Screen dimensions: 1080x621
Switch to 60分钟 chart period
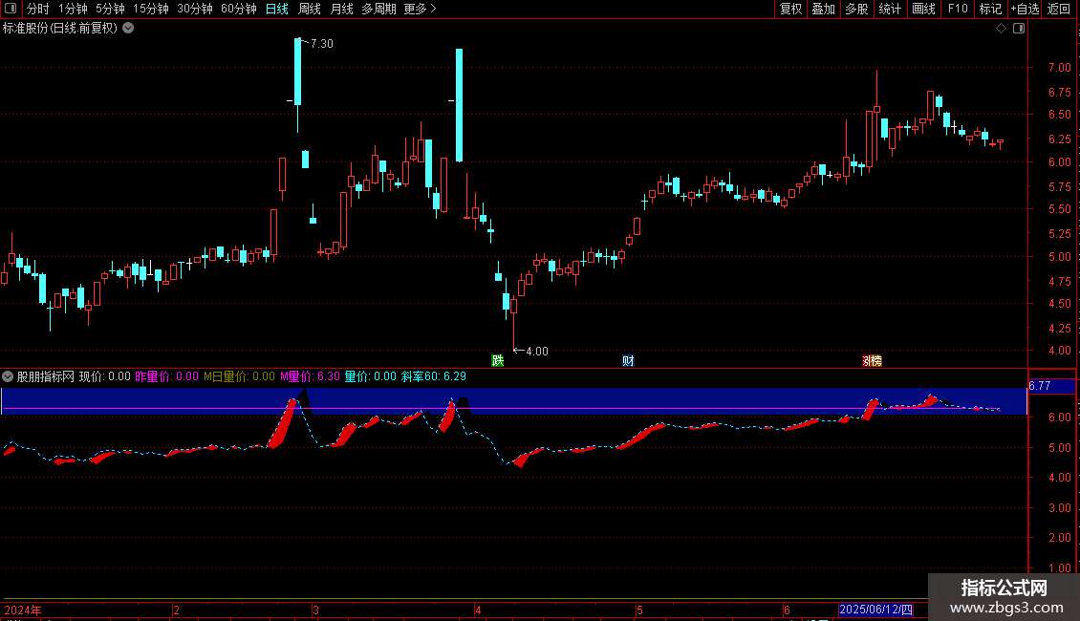(239, 9)
